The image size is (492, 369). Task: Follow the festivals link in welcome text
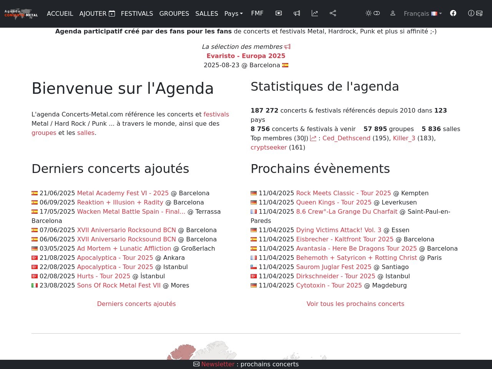coord(216,114)
